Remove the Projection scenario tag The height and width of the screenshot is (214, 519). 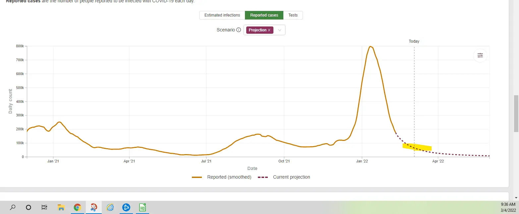(x=269, y=30)
